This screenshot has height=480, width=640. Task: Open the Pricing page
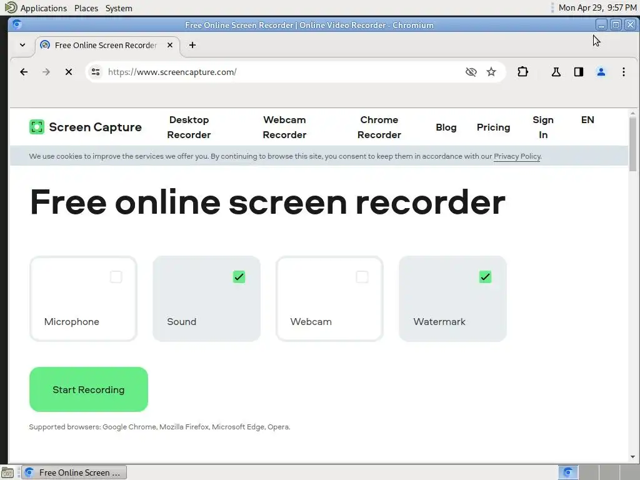point(494,127)
